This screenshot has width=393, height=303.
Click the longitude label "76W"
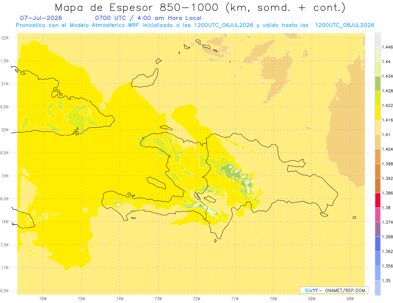[43, 299]
